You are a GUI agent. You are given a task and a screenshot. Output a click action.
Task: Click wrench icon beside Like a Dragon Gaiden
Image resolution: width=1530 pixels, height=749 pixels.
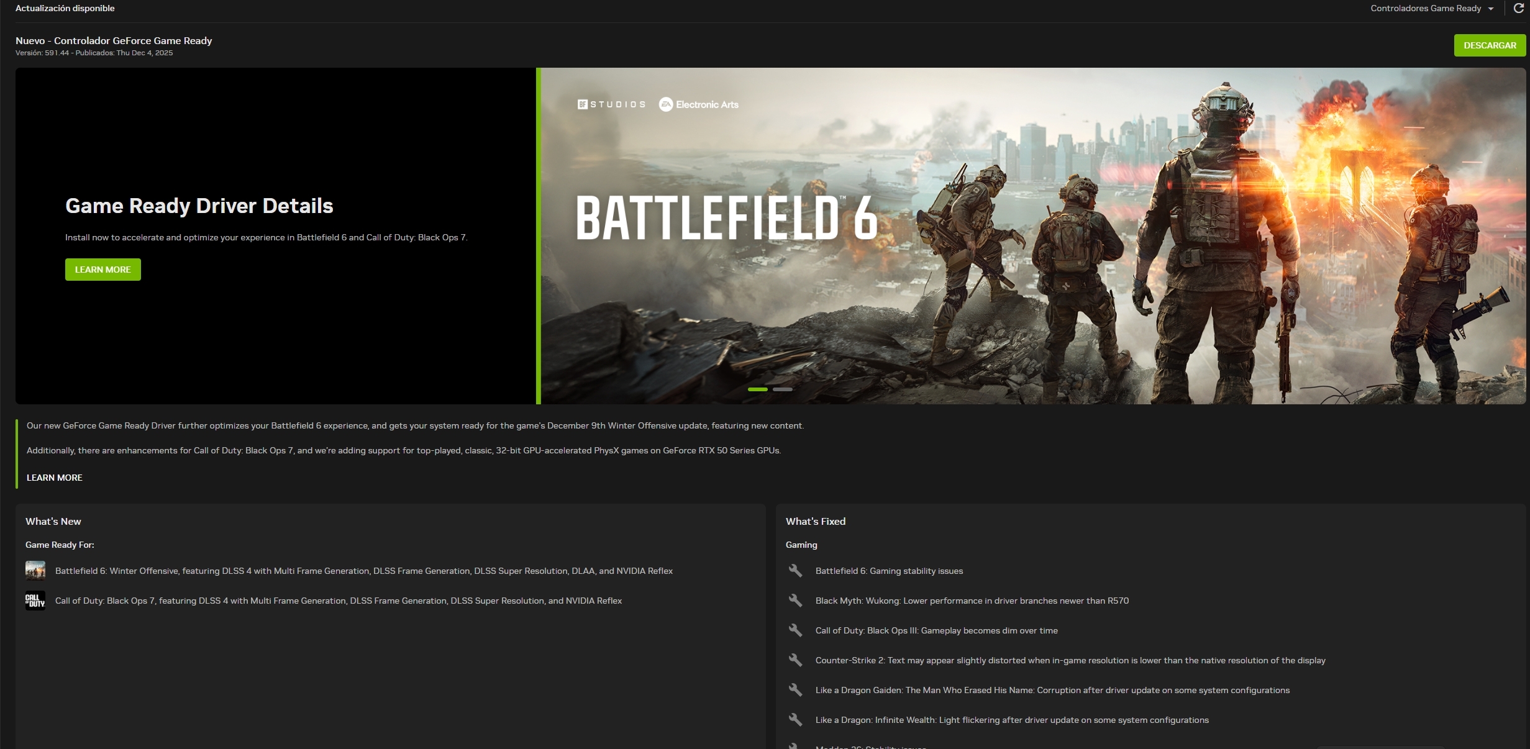click(795, 690)
